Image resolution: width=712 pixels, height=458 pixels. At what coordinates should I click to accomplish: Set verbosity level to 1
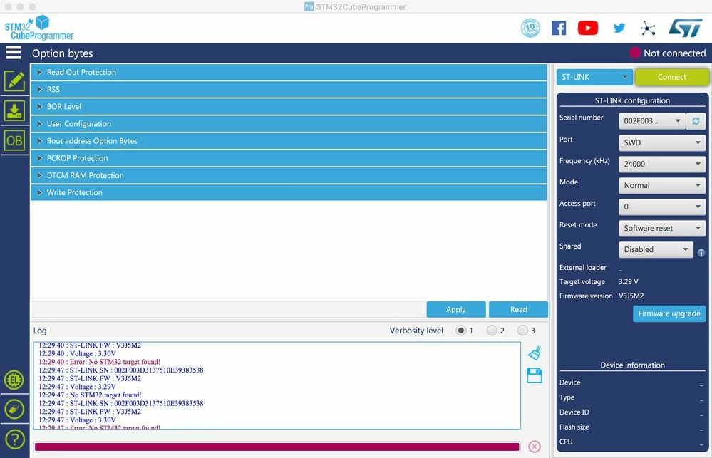pos(460,331)
